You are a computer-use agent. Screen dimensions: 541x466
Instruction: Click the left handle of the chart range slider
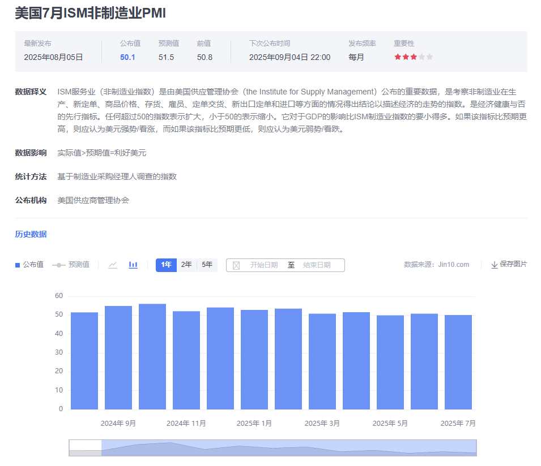tap(101, 448)
